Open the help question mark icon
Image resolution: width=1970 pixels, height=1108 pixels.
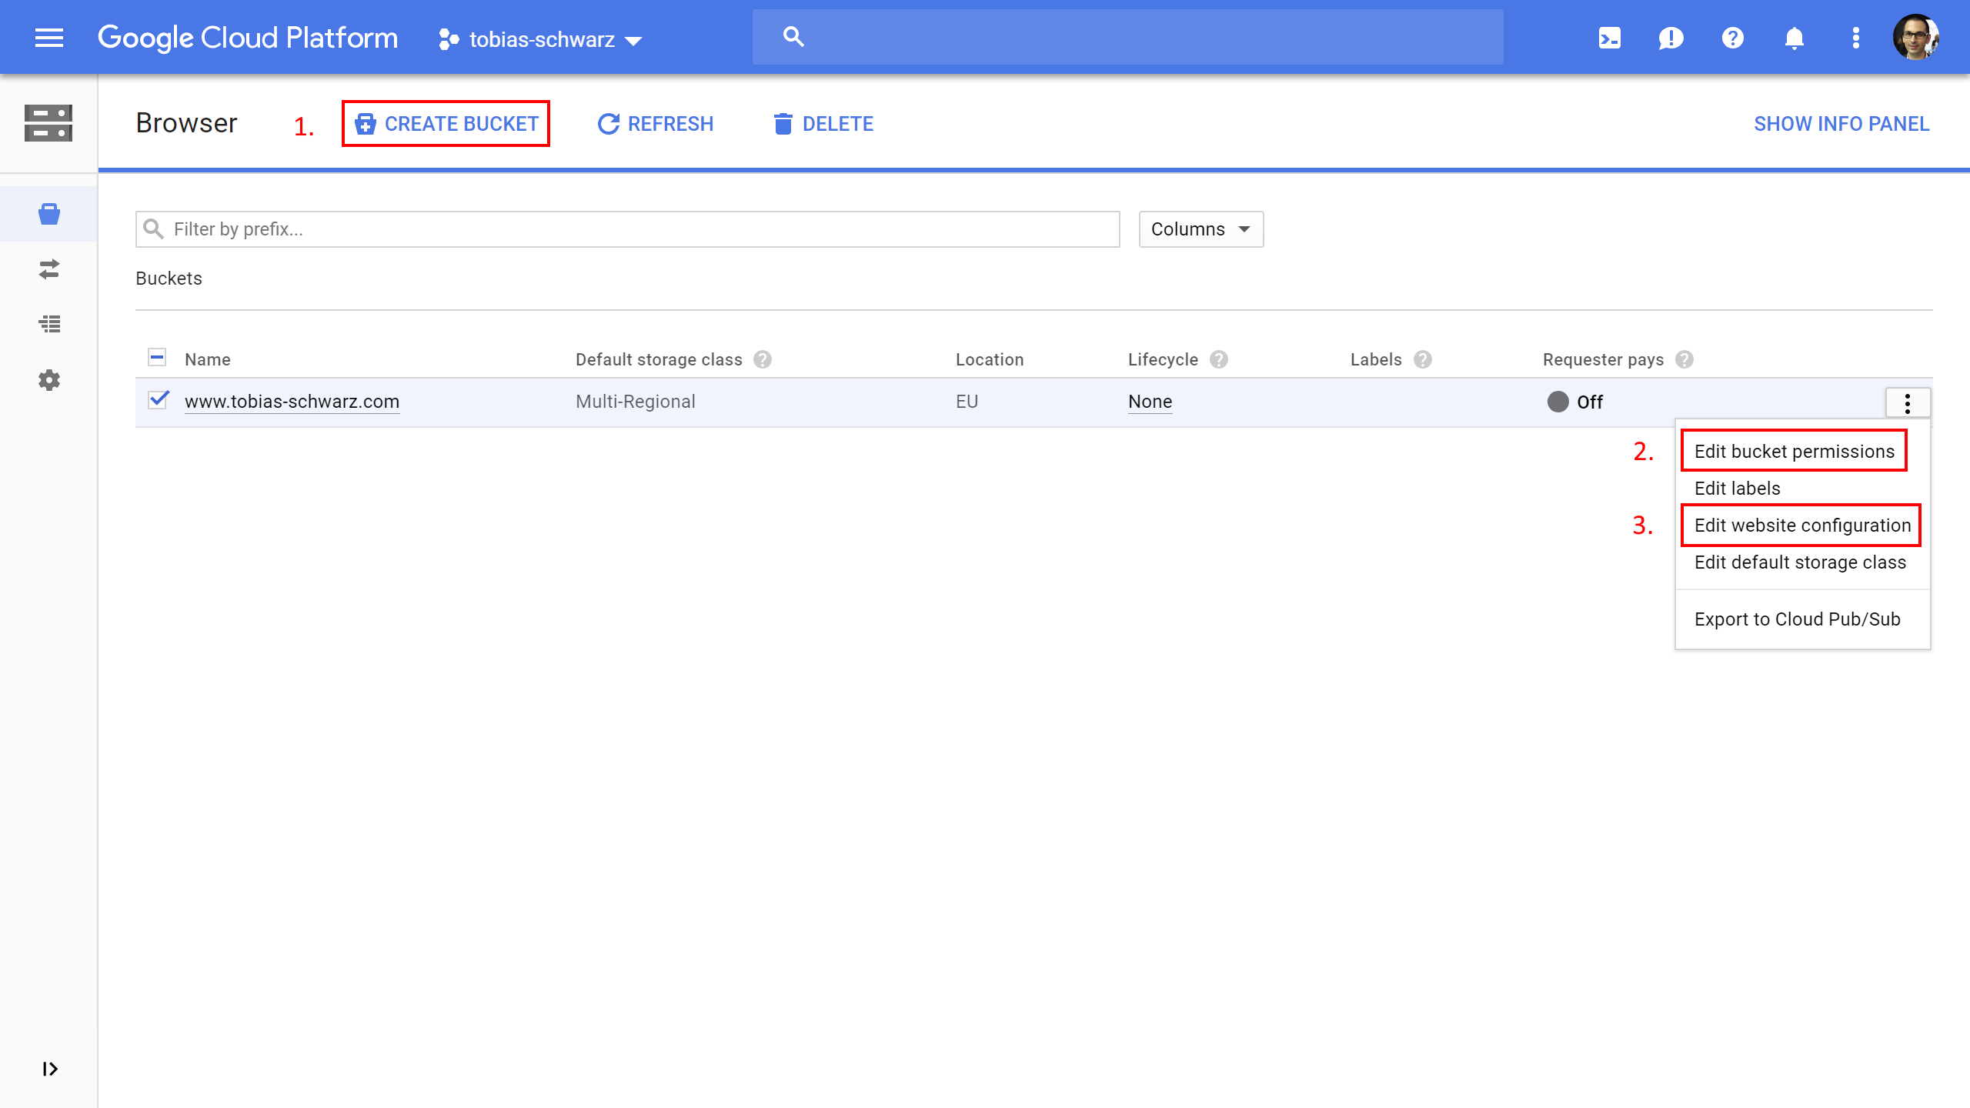pos(1732,38)
